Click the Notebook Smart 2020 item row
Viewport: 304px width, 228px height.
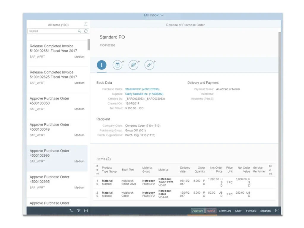coord(184,182)
